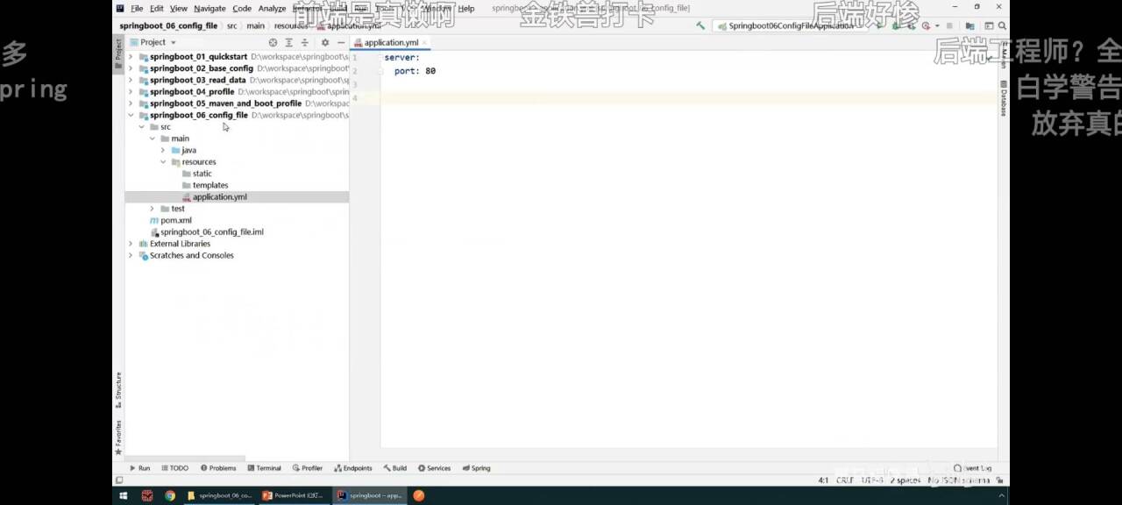1122x505 pixels.
Task: Open the Event Log
Action: pyautogui.click(x=973, y=468)
